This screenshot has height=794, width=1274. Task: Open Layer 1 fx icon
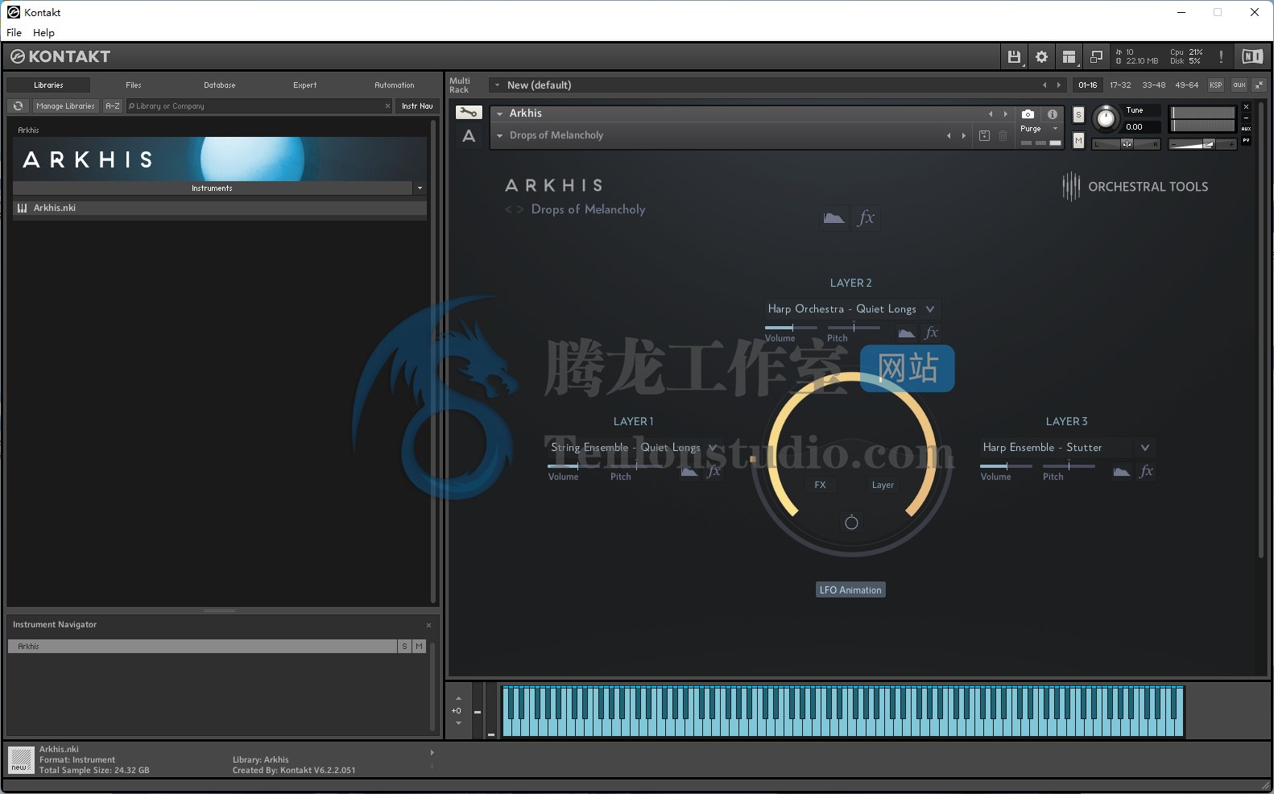pyautogui.click(x=714, y=471)
